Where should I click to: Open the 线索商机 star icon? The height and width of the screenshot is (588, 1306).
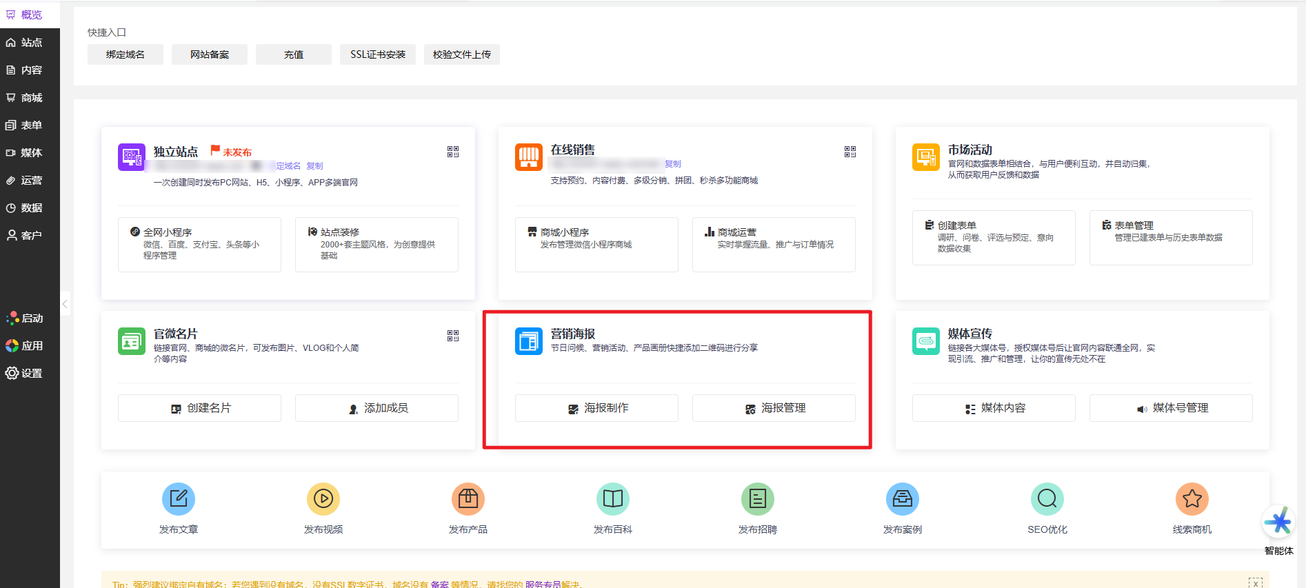click(x=1192, y=498)
